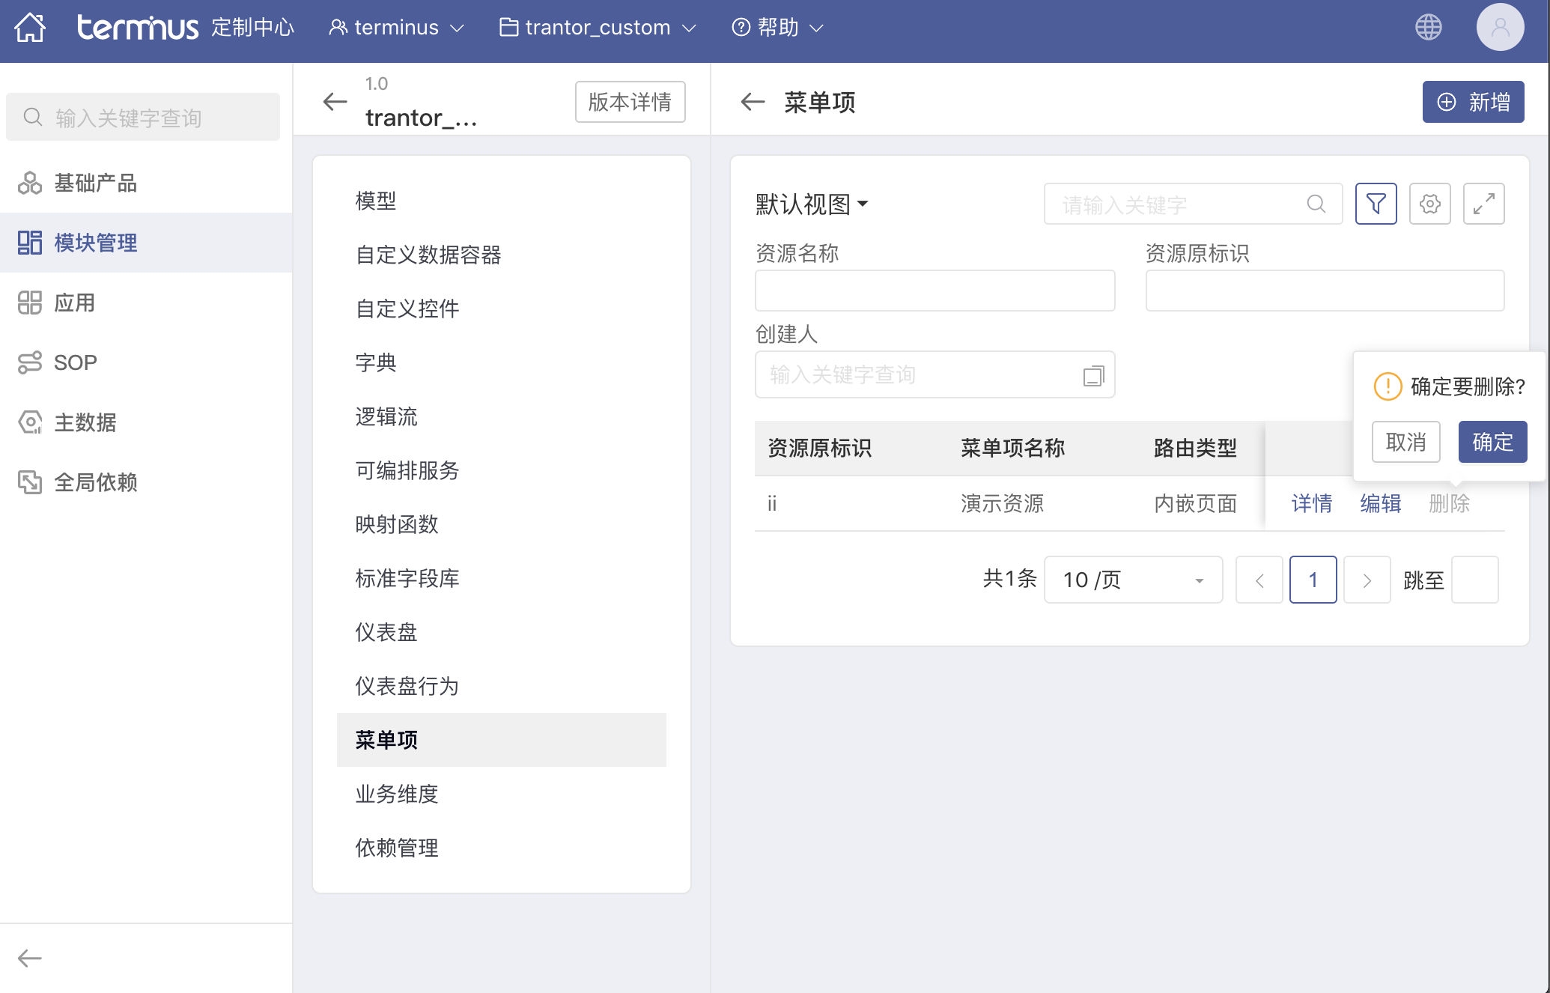1550x993 pixels.
Task: Click the home icon in top bar
Action: 30,28
